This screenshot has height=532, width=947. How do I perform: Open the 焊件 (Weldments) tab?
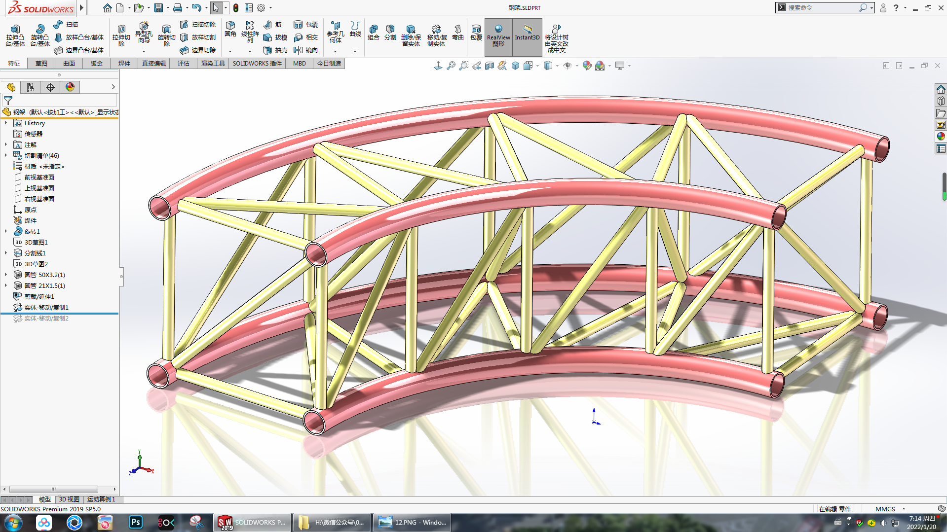[124, 64]
